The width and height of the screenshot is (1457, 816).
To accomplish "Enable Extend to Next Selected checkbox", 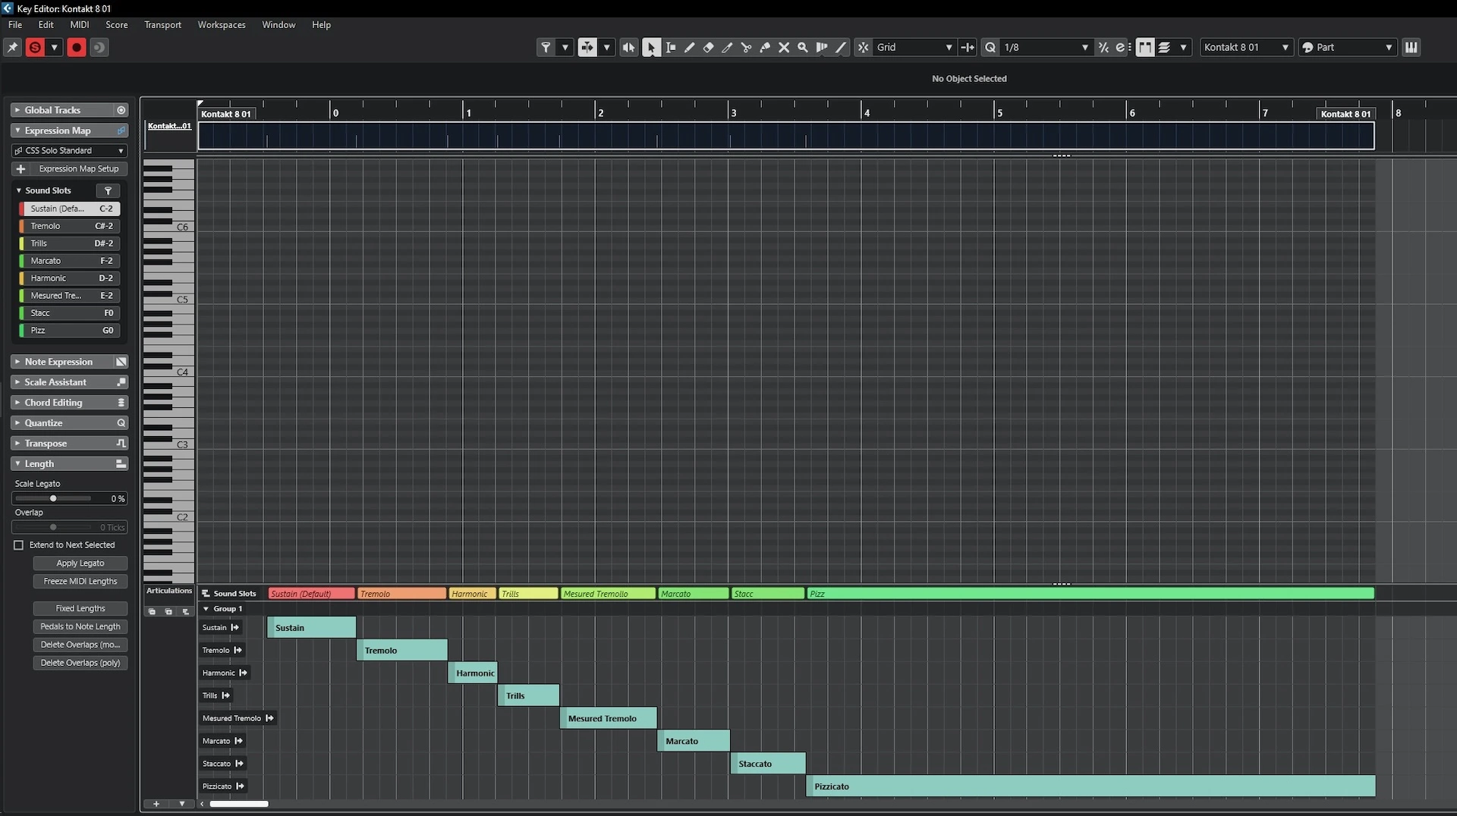I will pos(19,545).
